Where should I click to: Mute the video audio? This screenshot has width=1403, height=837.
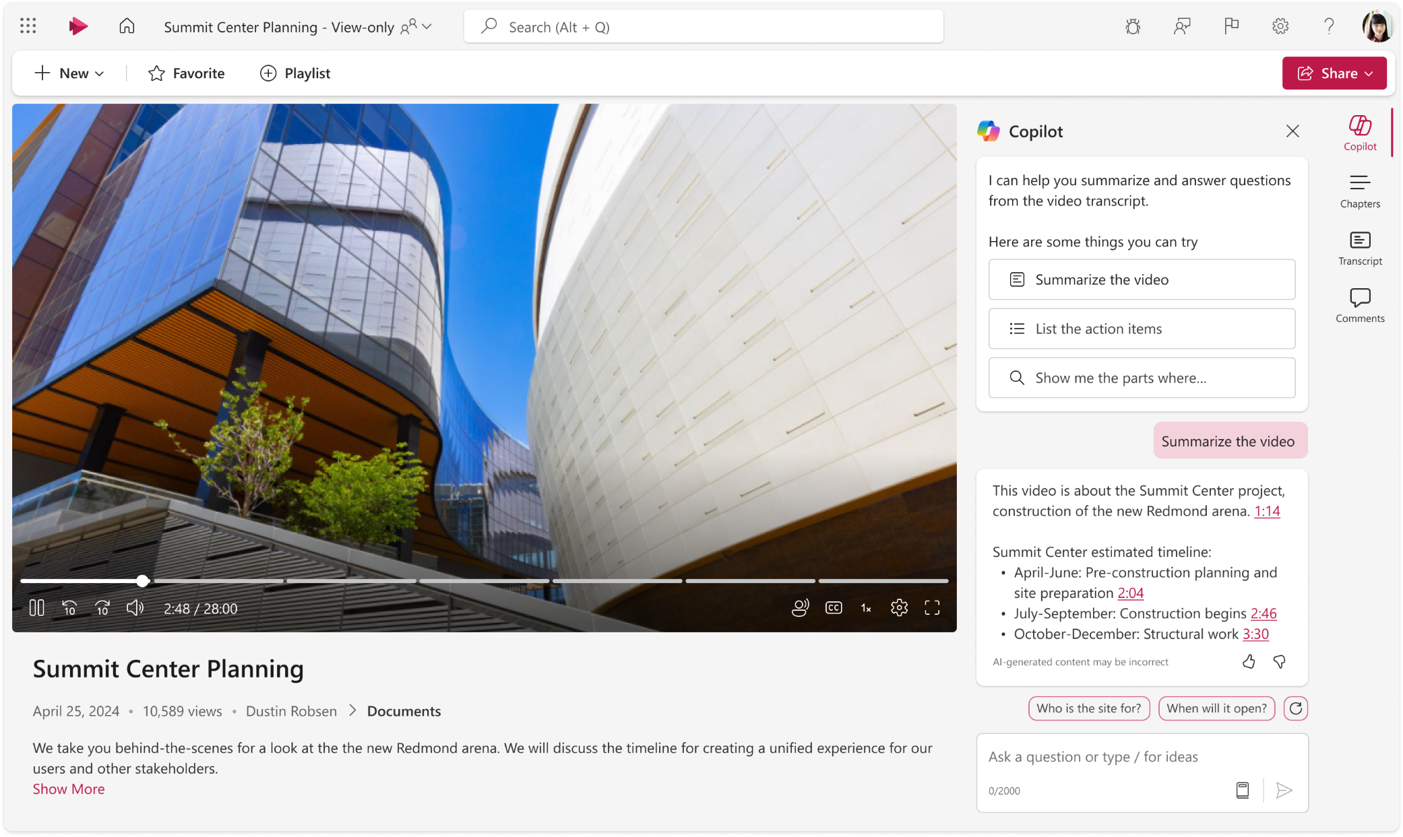click(x=135, y=608)
